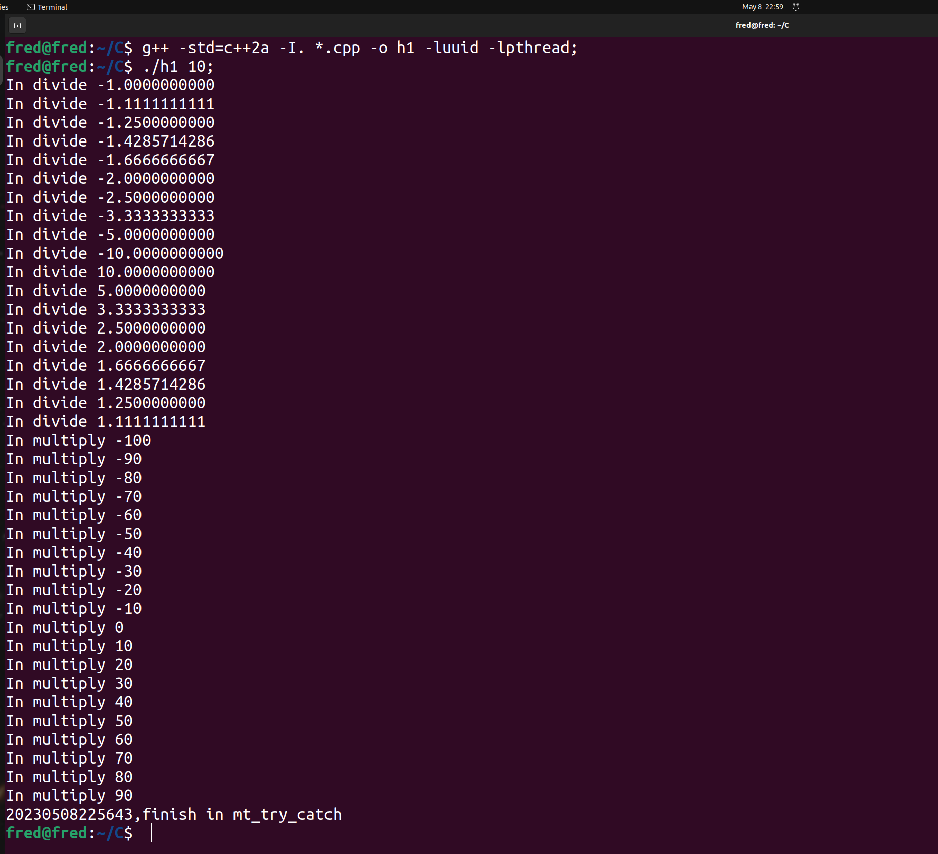Viewport: 938px width, 854px height.
Task: Click the line 'In multiply 80'
Action: (x=69, y=777)
